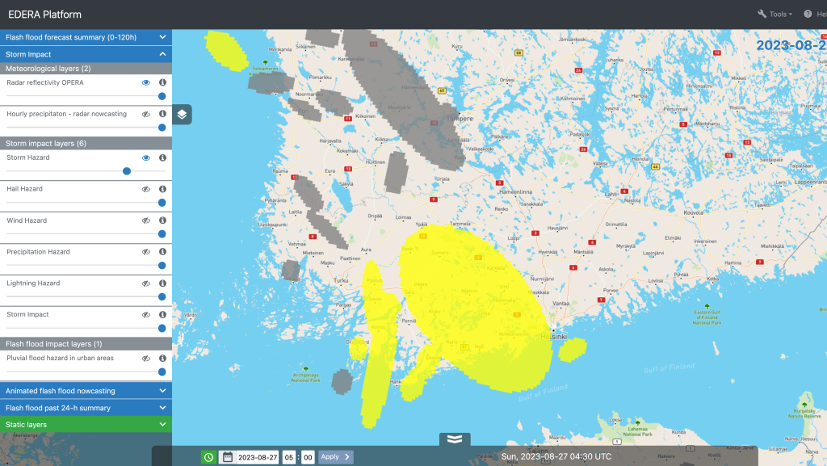Open info for Radar reflectivity OPERA
The width and height of the screenshot is (827, 466).
[162, 82]
